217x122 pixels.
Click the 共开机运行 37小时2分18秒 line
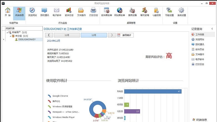[60, 50]
